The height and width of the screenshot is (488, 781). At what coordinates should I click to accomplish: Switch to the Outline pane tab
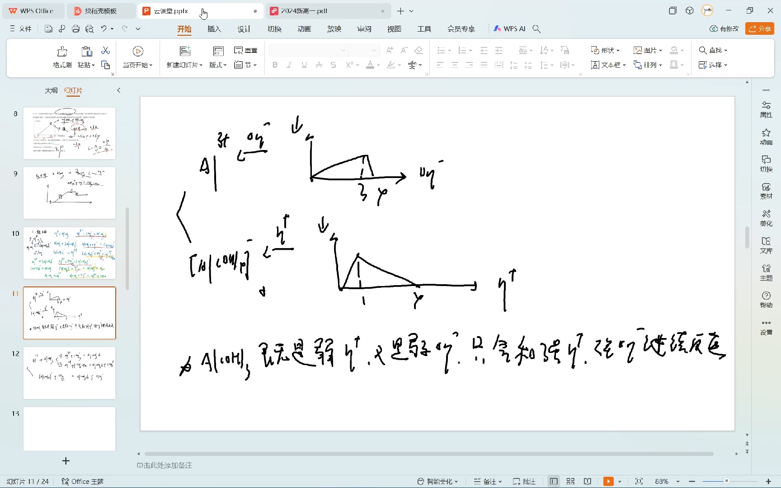[x=51, y=90]
